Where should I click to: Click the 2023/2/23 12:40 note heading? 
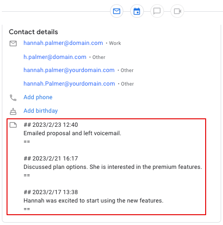pyautogui.click(x=51, y=125)
